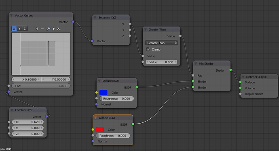279x155 pixels.
Task: Collapse the Separate XYZ node
Action: tap(95, 18)
